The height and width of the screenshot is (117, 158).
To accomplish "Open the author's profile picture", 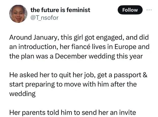I will coord(18,14).
